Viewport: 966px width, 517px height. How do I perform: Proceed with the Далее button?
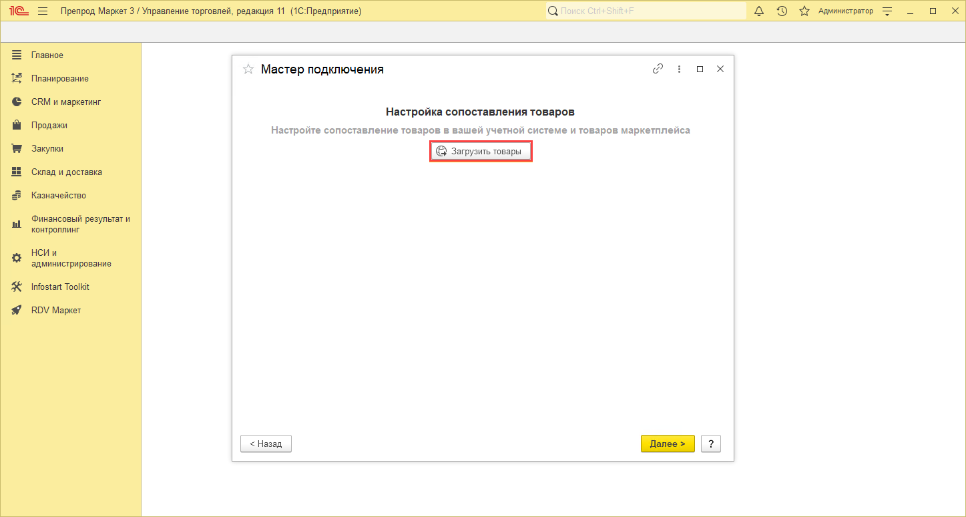click(668, 444)
